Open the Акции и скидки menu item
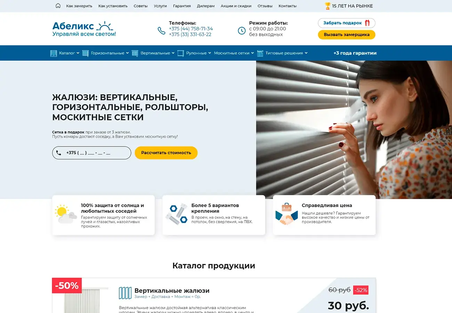Screen dimensions: 452x313 (236, 6)
